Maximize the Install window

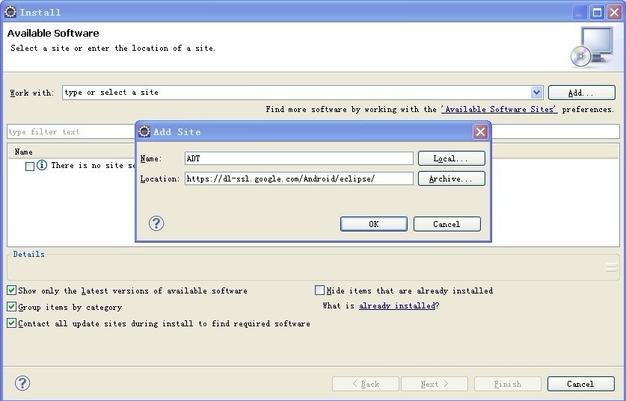(597, 13)
